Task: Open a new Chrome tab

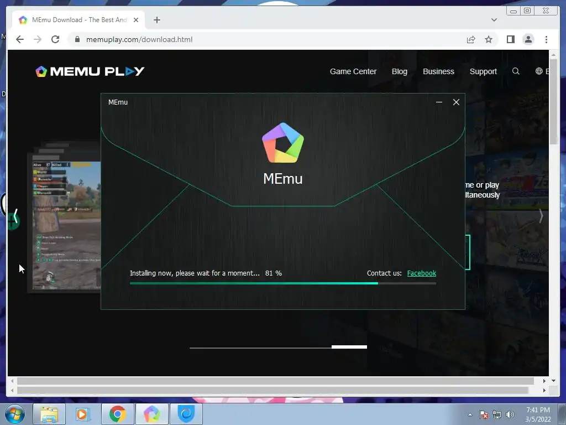Action: coord(156,20)
